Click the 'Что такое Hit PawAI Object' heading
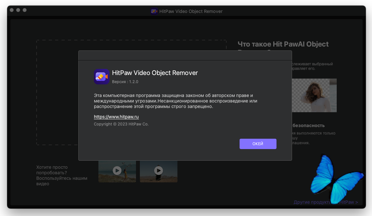Screen dimensions: 372x216 (283, 44)
